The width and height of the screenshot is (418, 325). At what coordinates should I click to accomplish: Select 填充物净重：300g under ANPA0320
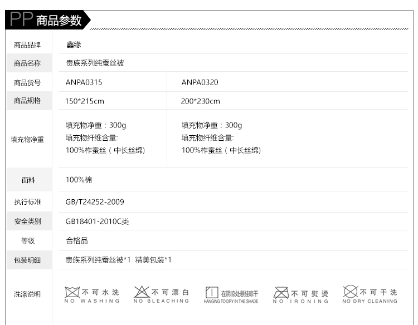point(212,125)
